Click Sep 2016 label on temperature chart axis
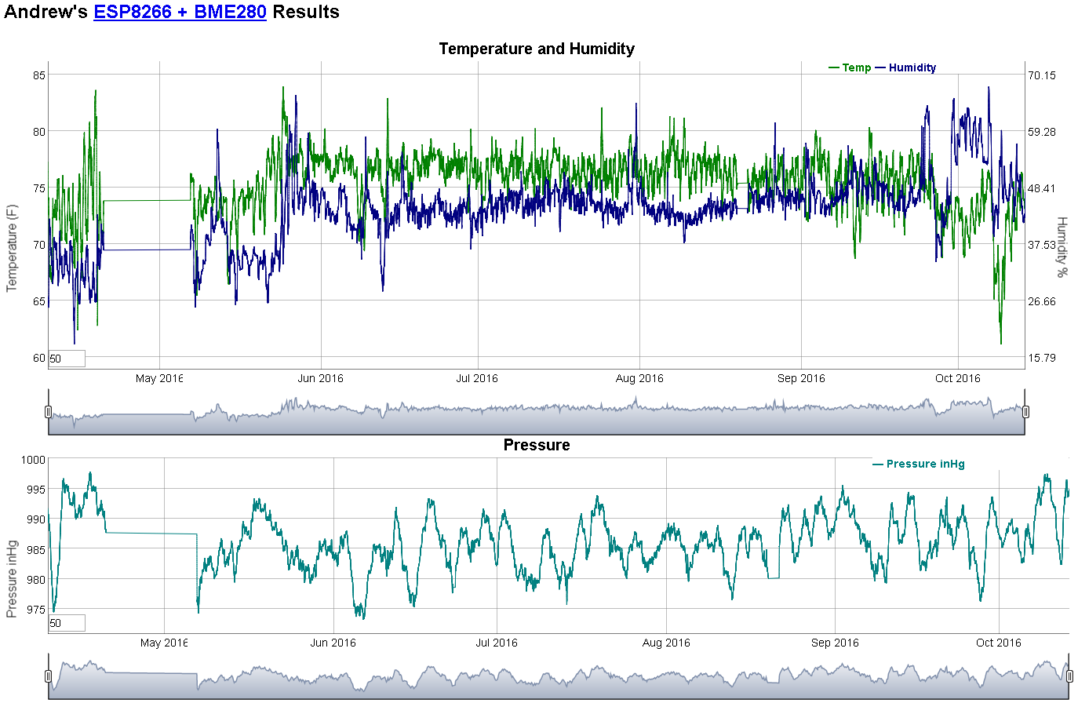This screenshot has width=1078, height=714. (x=801, y=378)
